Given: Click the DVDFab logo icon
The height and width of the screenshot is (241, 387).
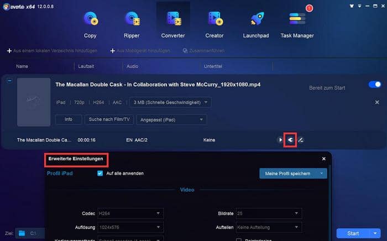Looking at the screenshot, I should coord(7,7).
